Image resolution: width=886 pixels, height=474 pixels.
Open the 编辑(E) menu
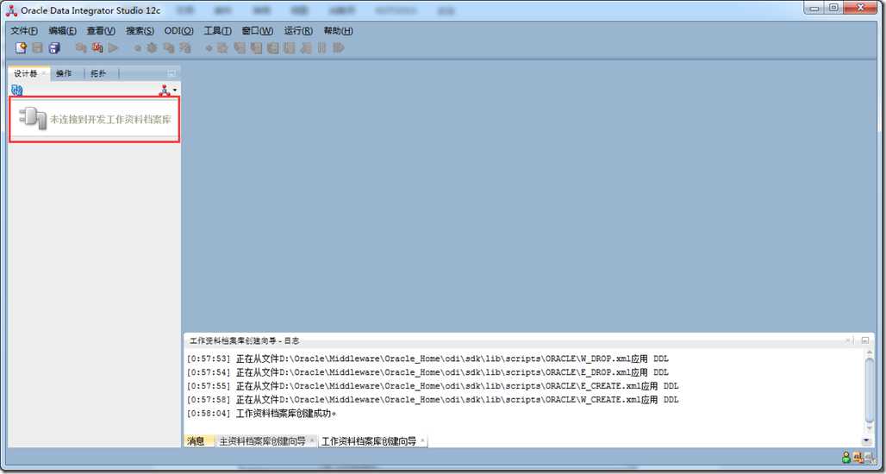[63, 30]
